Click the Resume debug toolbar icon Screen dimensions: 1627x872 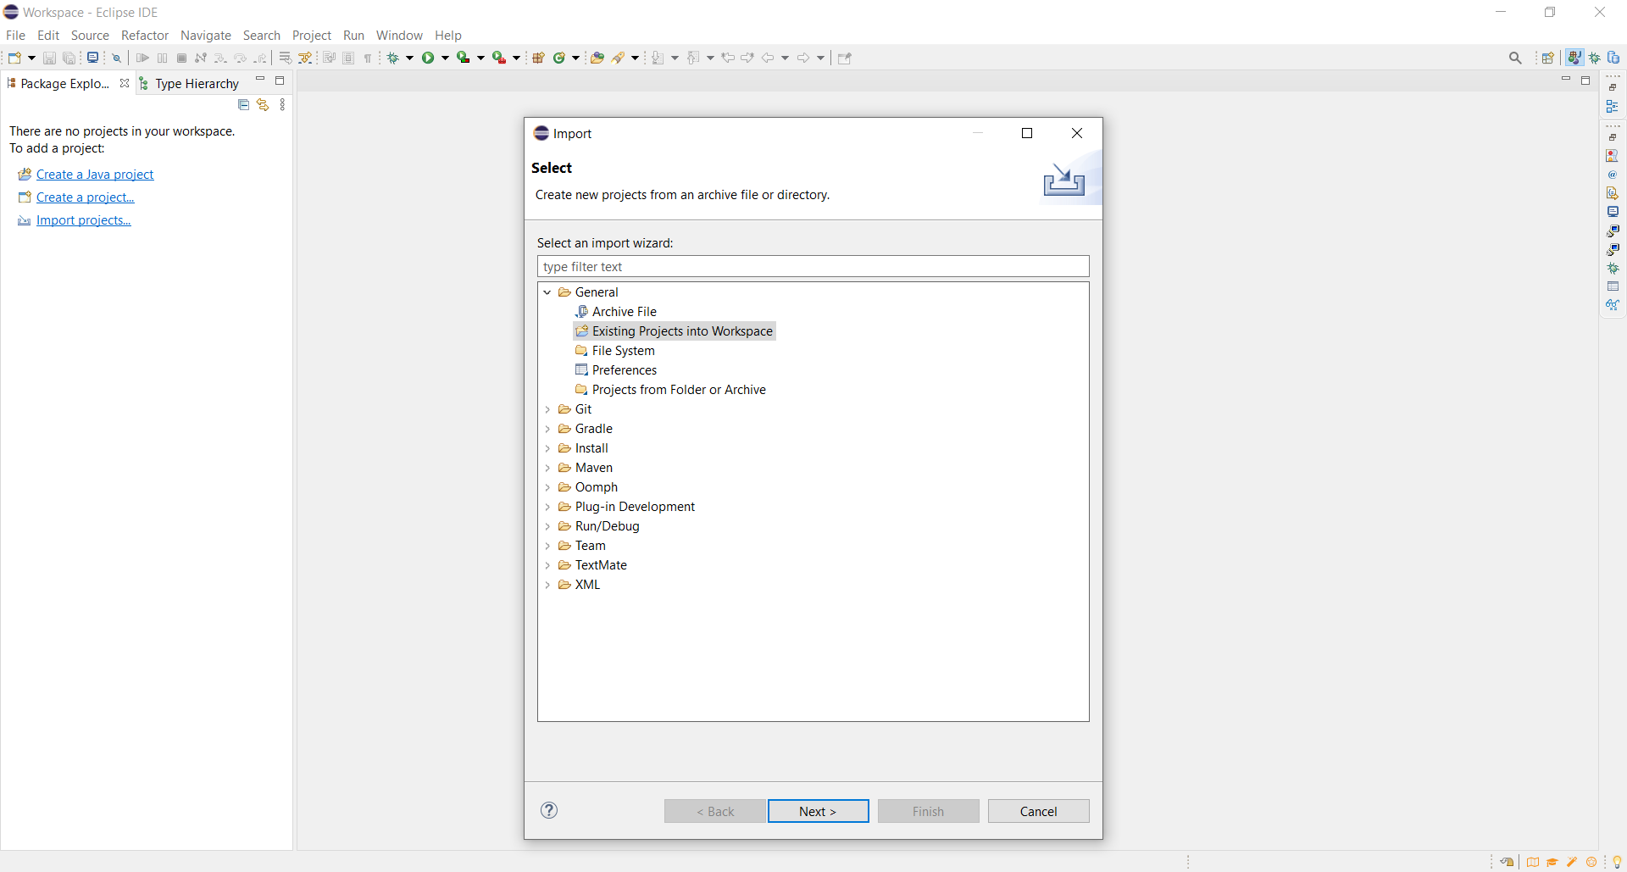[142, 58]
